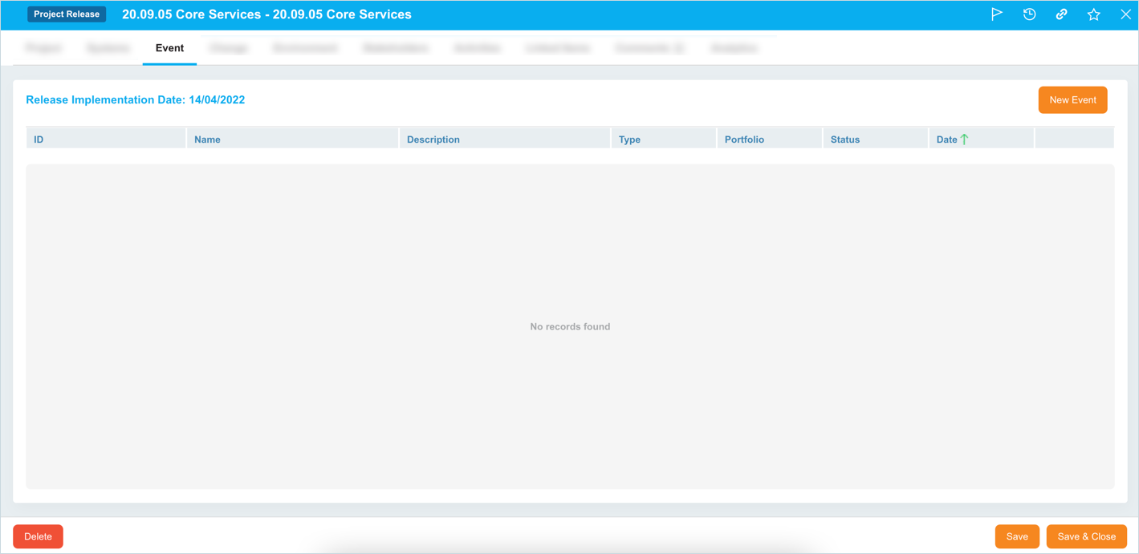
Task: Open the history clock icon
Action: pos(1029,14)
